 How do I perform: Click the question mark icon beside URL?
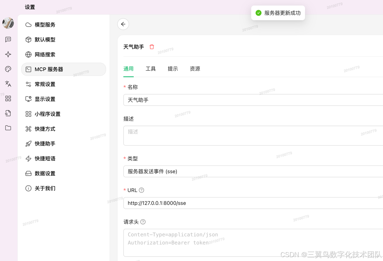141,190
